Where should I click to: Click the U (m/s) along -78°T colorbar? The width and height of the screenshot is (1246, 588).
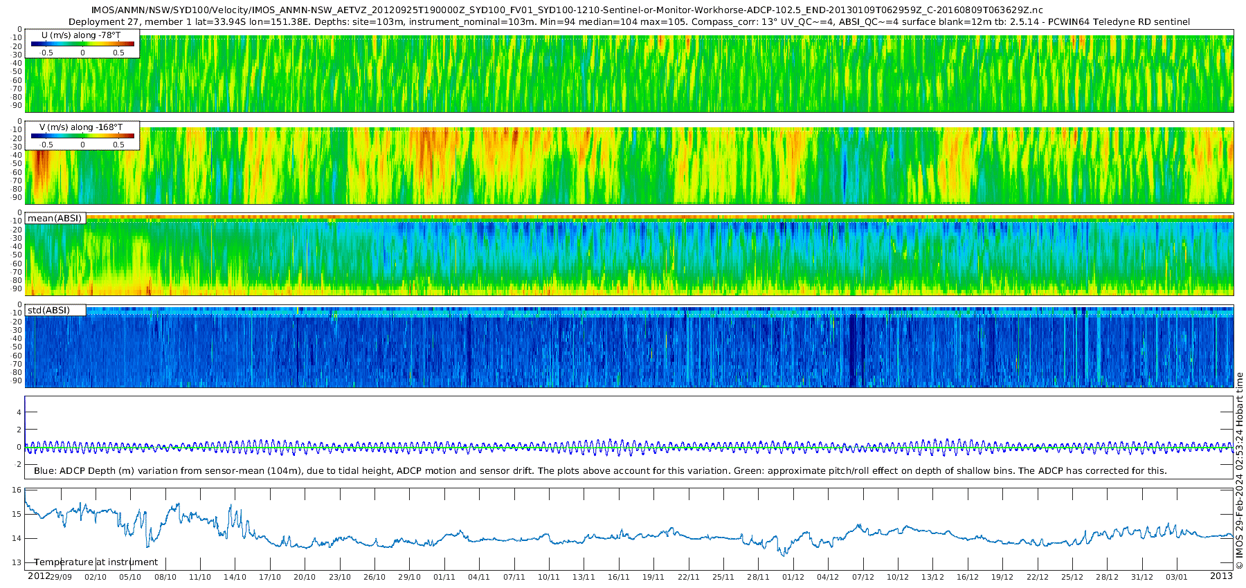pyautogui.click(x=82, y=44)
